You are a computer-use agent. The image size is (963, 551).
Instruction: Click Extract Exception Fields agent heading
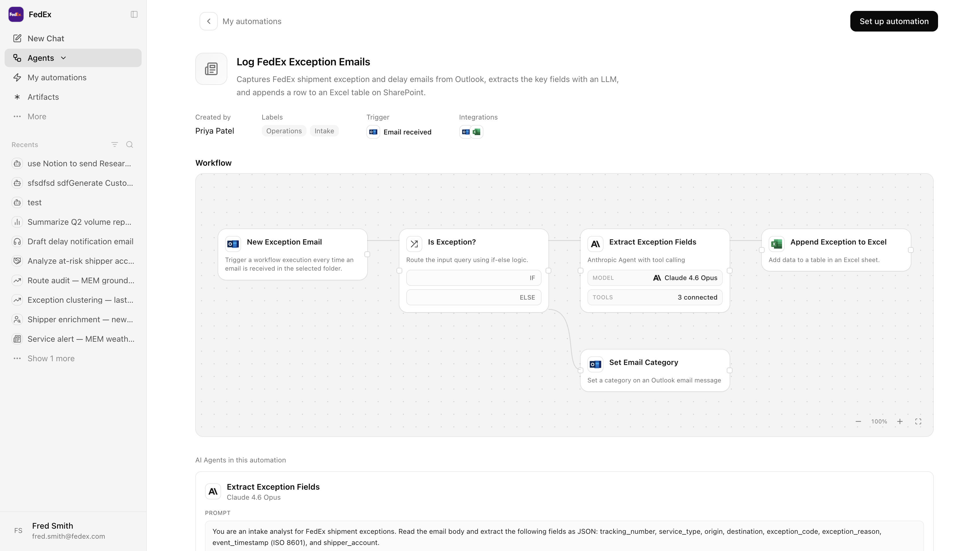pyautogui.click(x=273, y=487)
